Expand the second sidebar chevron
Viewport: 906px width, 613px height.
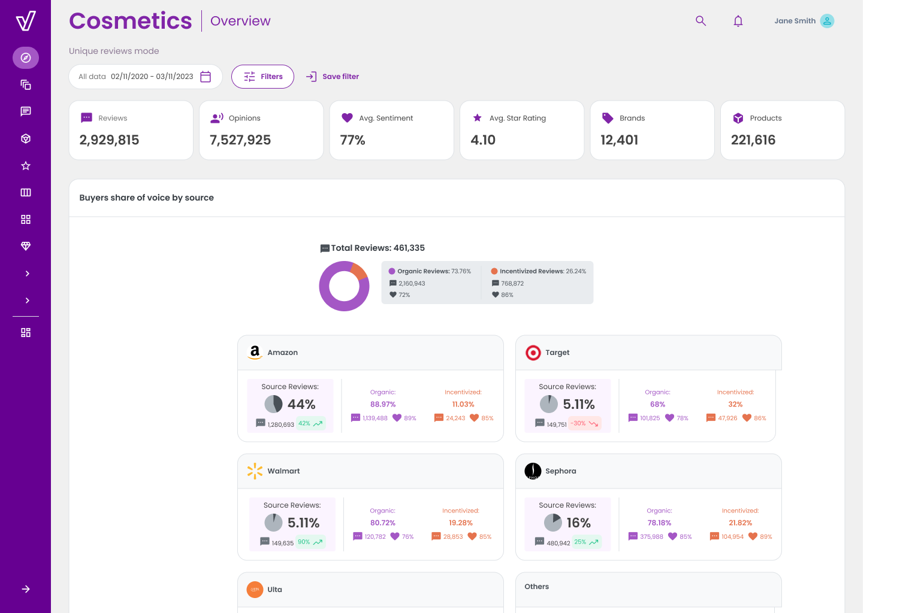click(27, 301)
